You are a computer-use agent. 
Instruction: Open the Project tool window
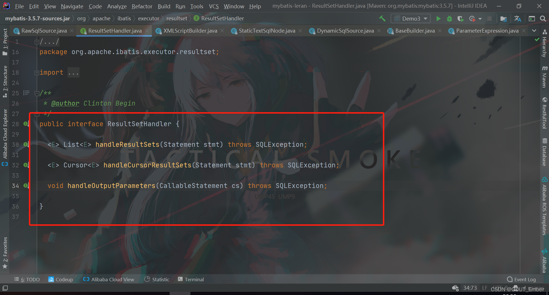(5, 42)
